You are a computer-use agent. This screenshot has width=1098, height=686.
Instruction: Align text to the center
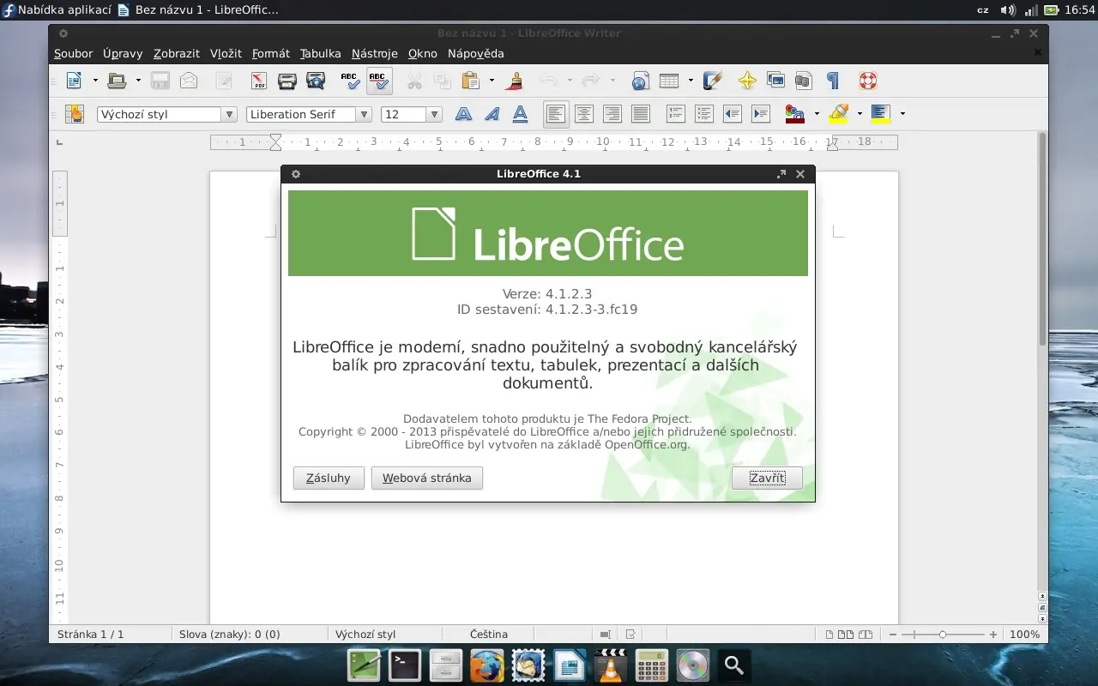(x=584, y=113)
